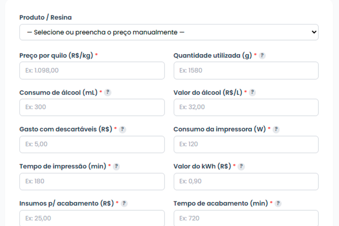Show help for Consumo de álcool
The height and width of the screenshot is (226, 339).
click(108, 93)
